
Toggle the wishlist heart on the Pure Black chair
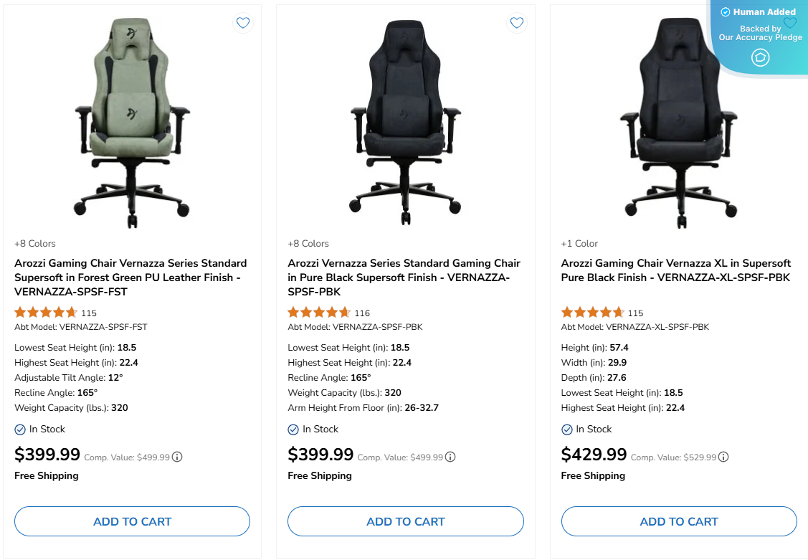click(x=516, y=22)
